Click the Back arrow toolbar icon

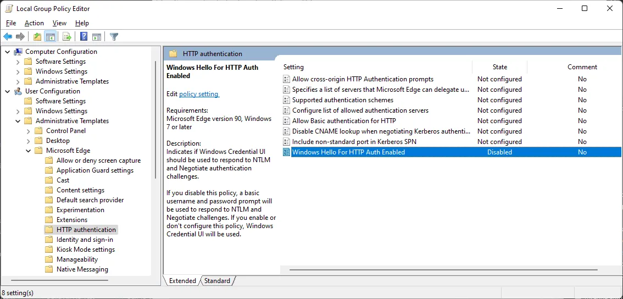(x=8, y=37)
